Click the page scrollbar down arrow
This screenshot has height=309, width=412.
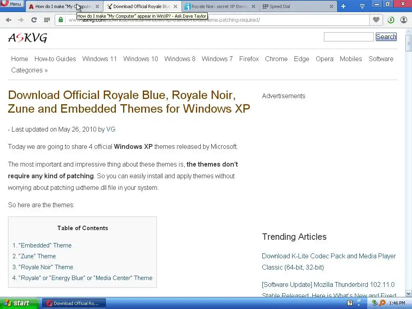click(x=409, y=293)
